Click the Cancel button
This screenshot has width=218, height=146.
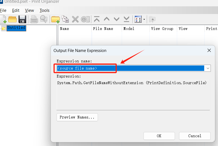[195, 136]
